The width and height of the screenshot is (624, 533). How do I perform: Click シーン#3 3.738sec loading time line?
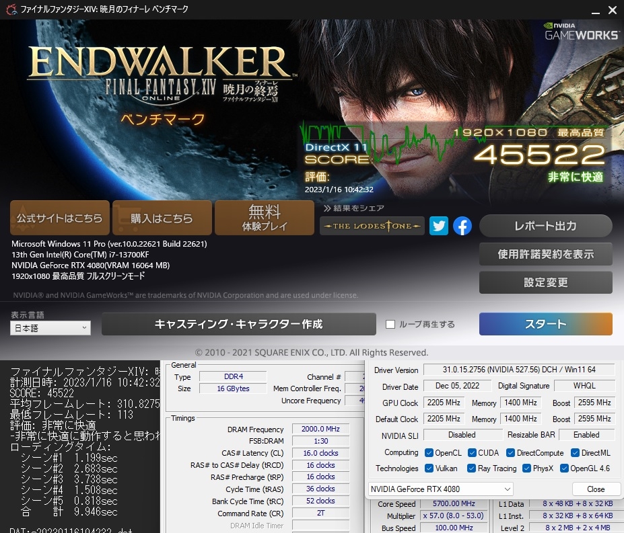click(69, 479)
